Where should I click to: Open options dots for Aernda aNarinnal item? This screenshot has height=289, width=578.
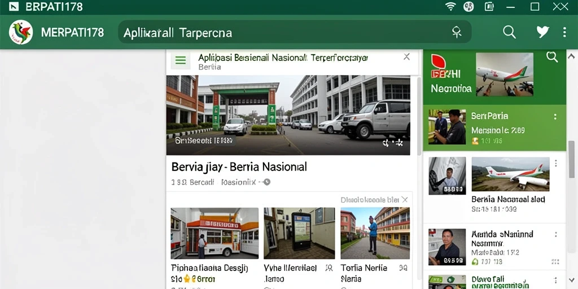(556, 234)
